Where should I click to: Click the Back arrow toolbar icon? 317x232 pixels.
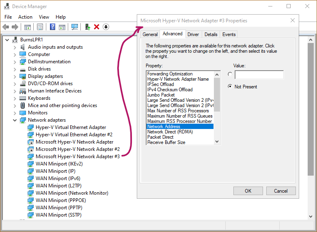click(x=6, y=27)
